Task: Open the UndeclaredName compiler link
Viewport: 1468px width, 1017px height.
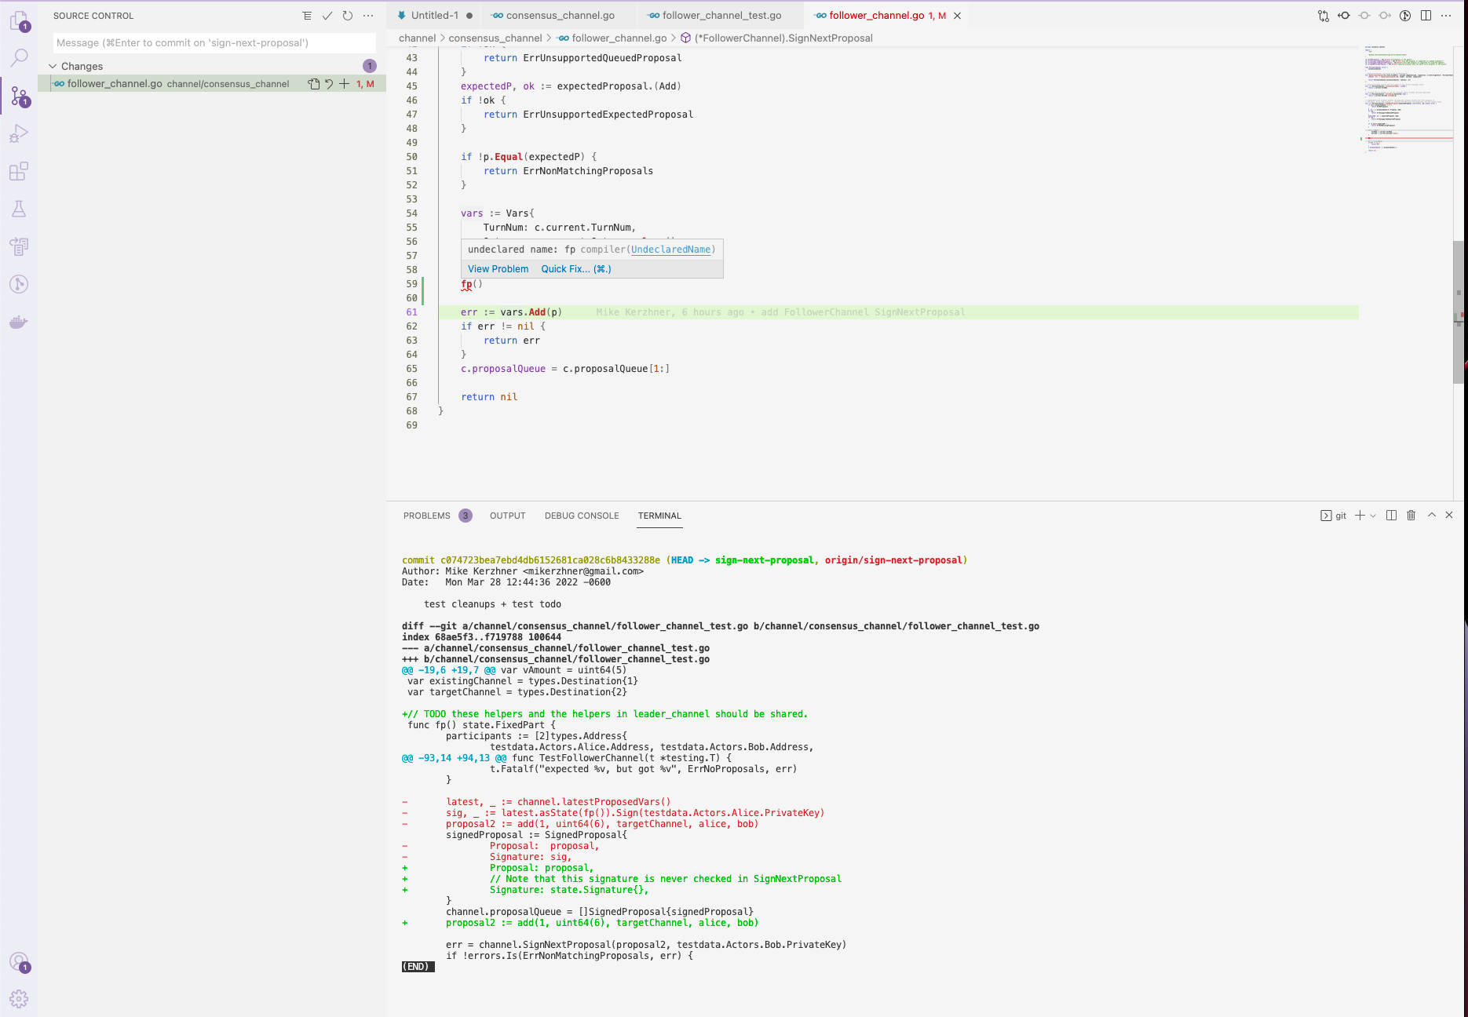Action: 671,250
